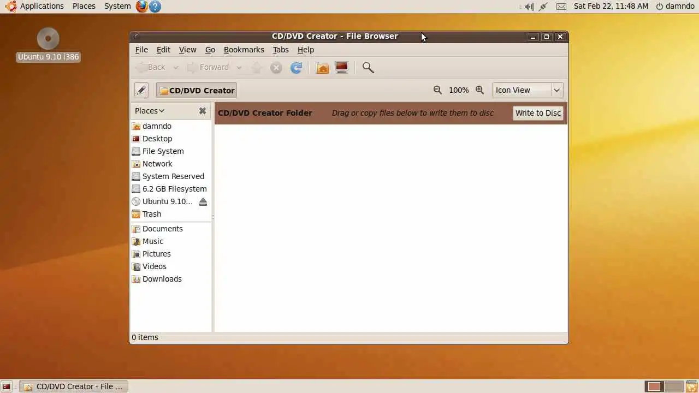
Task: Click the Search magnifier icon
Action: click(368, 68)
